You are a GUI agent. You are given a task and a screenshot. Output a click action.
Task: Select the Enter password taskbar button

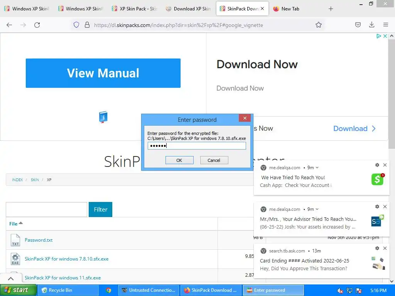coord(273,290)
